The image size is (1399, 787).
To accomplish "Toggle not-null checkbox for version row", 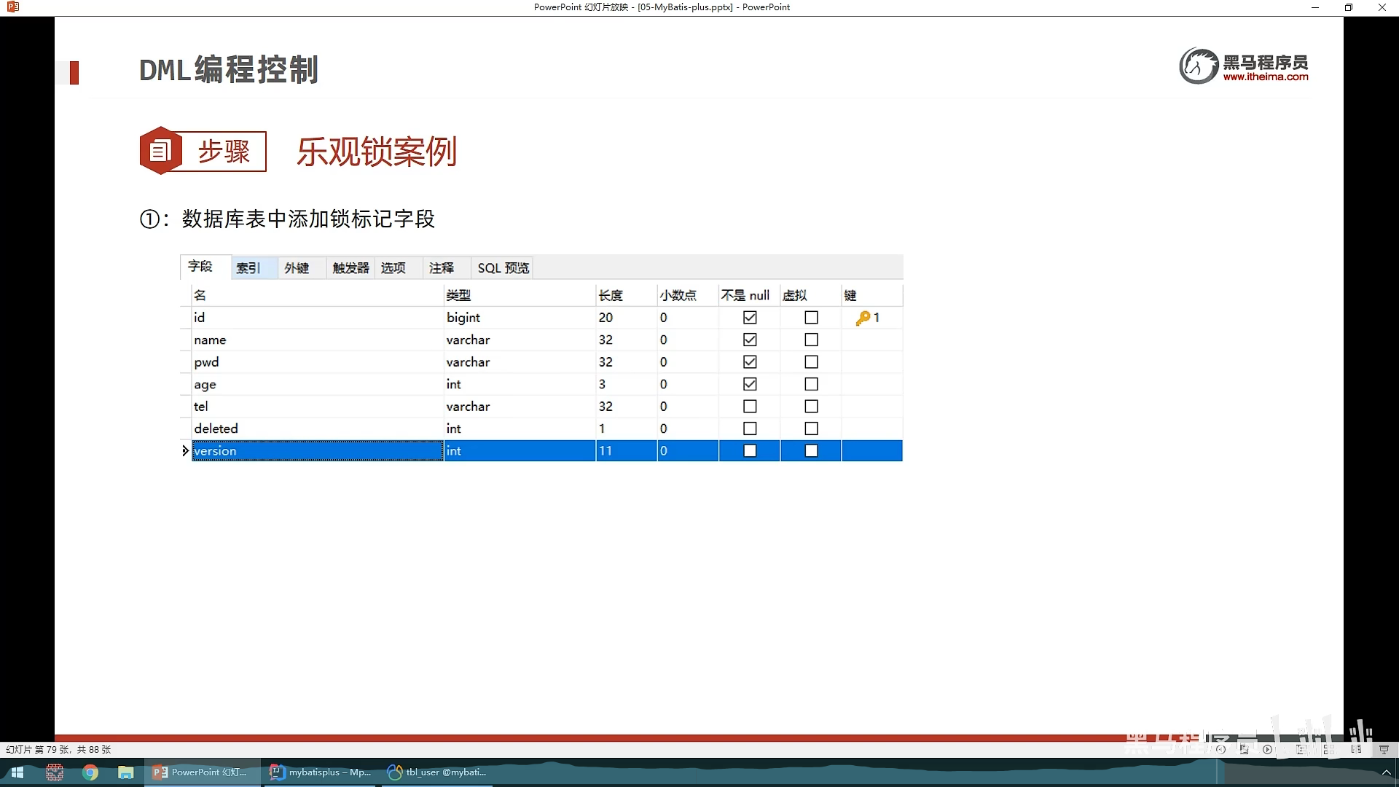I will point(750,451).
